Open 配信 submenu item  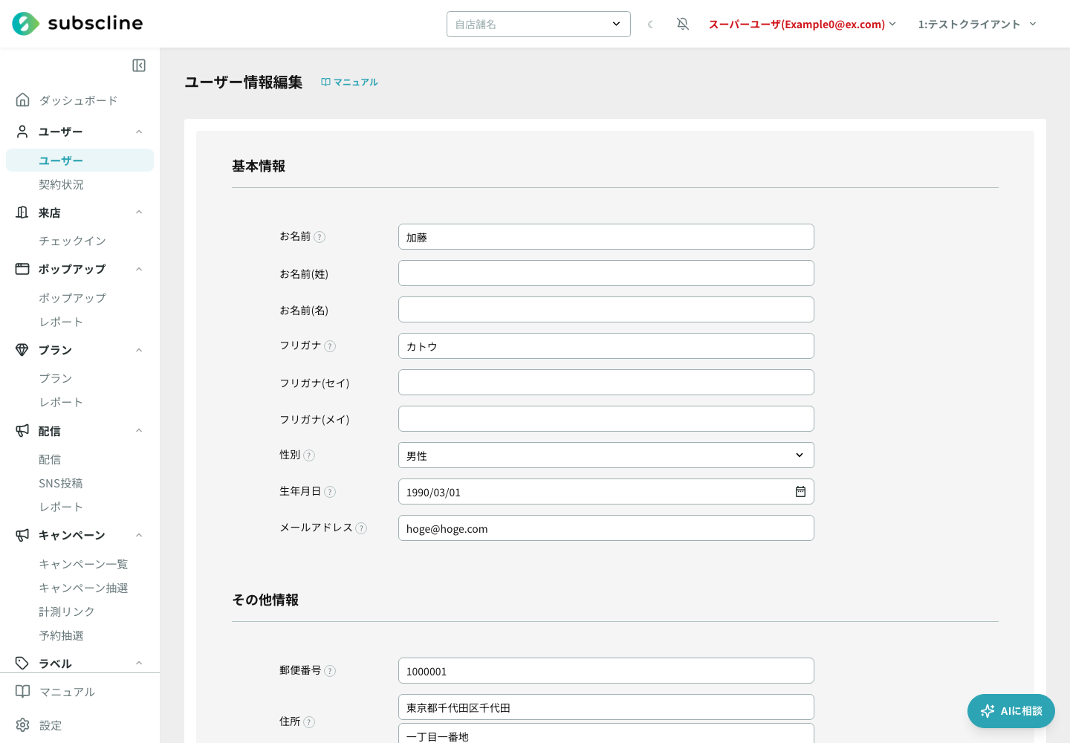[x=50, y=459]
